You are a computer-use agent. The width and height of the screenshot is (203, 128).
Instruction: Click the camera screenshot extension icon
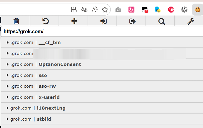pyautogui.click(x=118, y=10)
